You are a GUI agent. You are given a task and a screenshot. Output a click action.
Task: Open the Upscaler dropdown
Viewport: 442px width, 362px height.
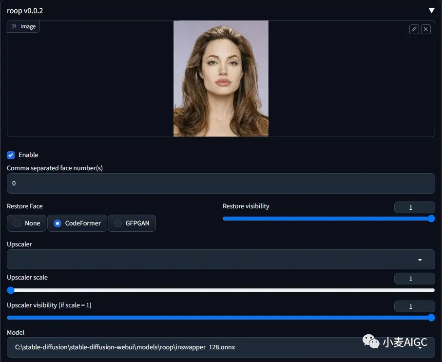pos(221,260)
